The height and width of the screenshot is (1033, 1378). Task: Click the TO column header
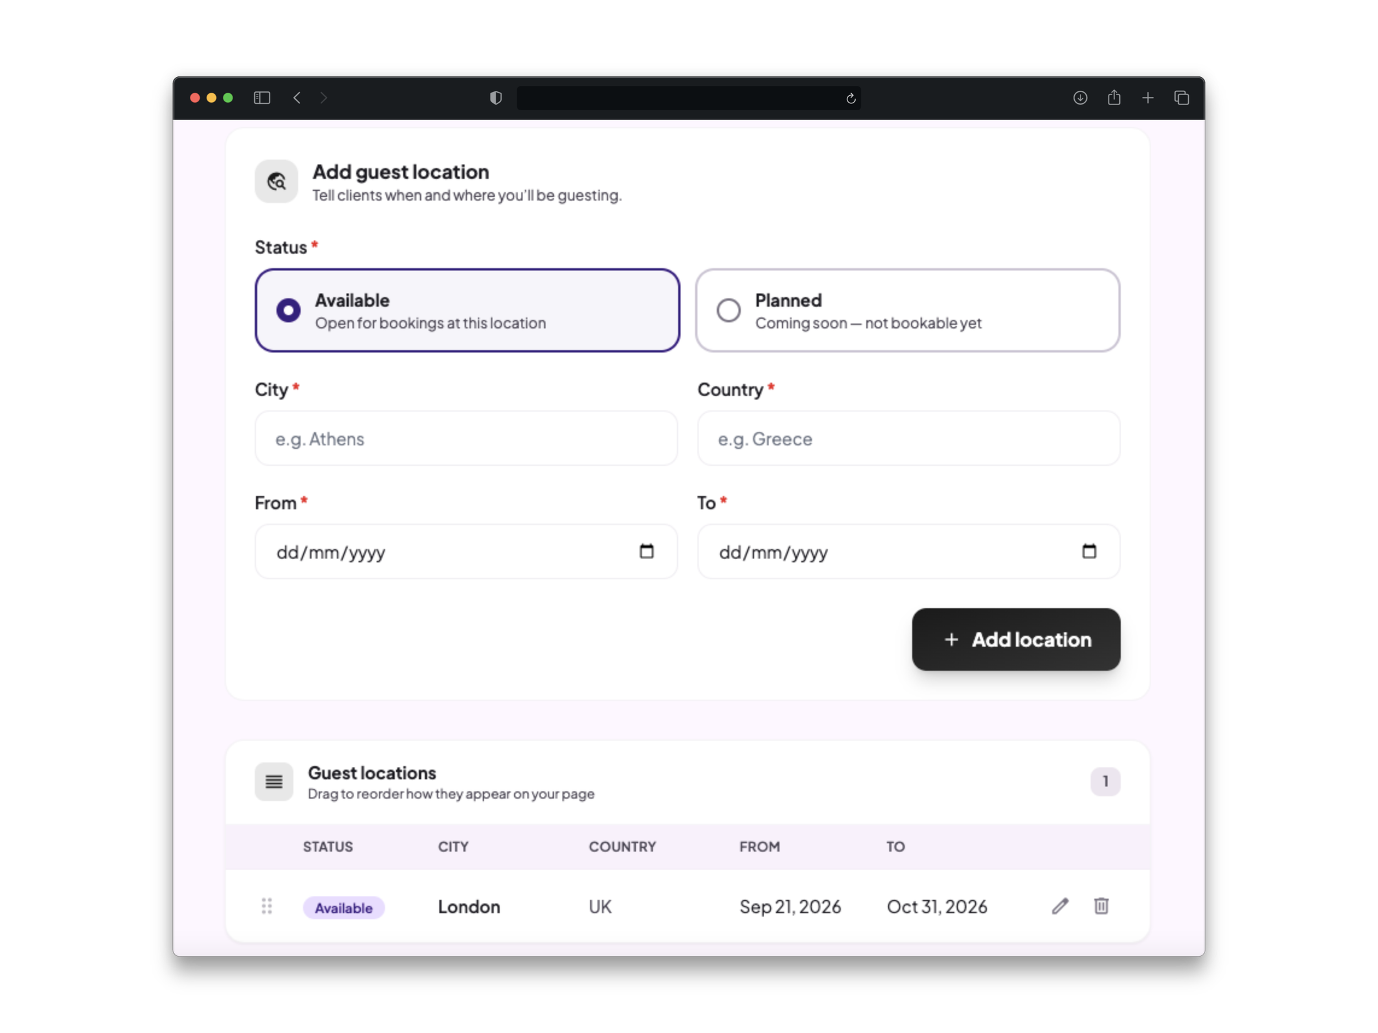pos(895,846)
